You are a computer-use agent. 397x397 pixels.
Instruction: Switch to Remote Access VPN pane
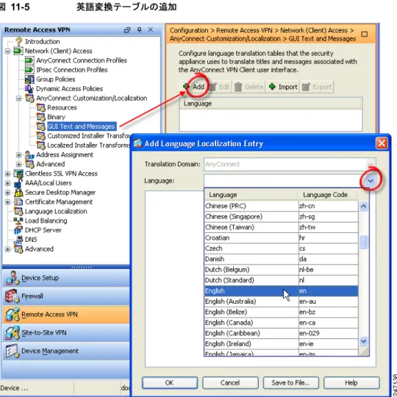coord(66,315)
